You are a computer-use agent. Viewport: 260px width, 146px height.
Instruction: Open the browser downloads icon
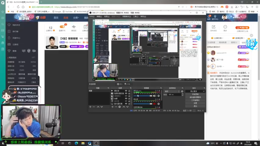pos(232,7)
